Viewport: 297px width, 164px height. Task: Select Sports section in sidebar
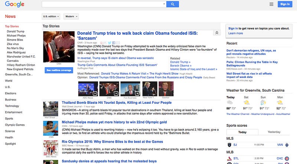9,119
